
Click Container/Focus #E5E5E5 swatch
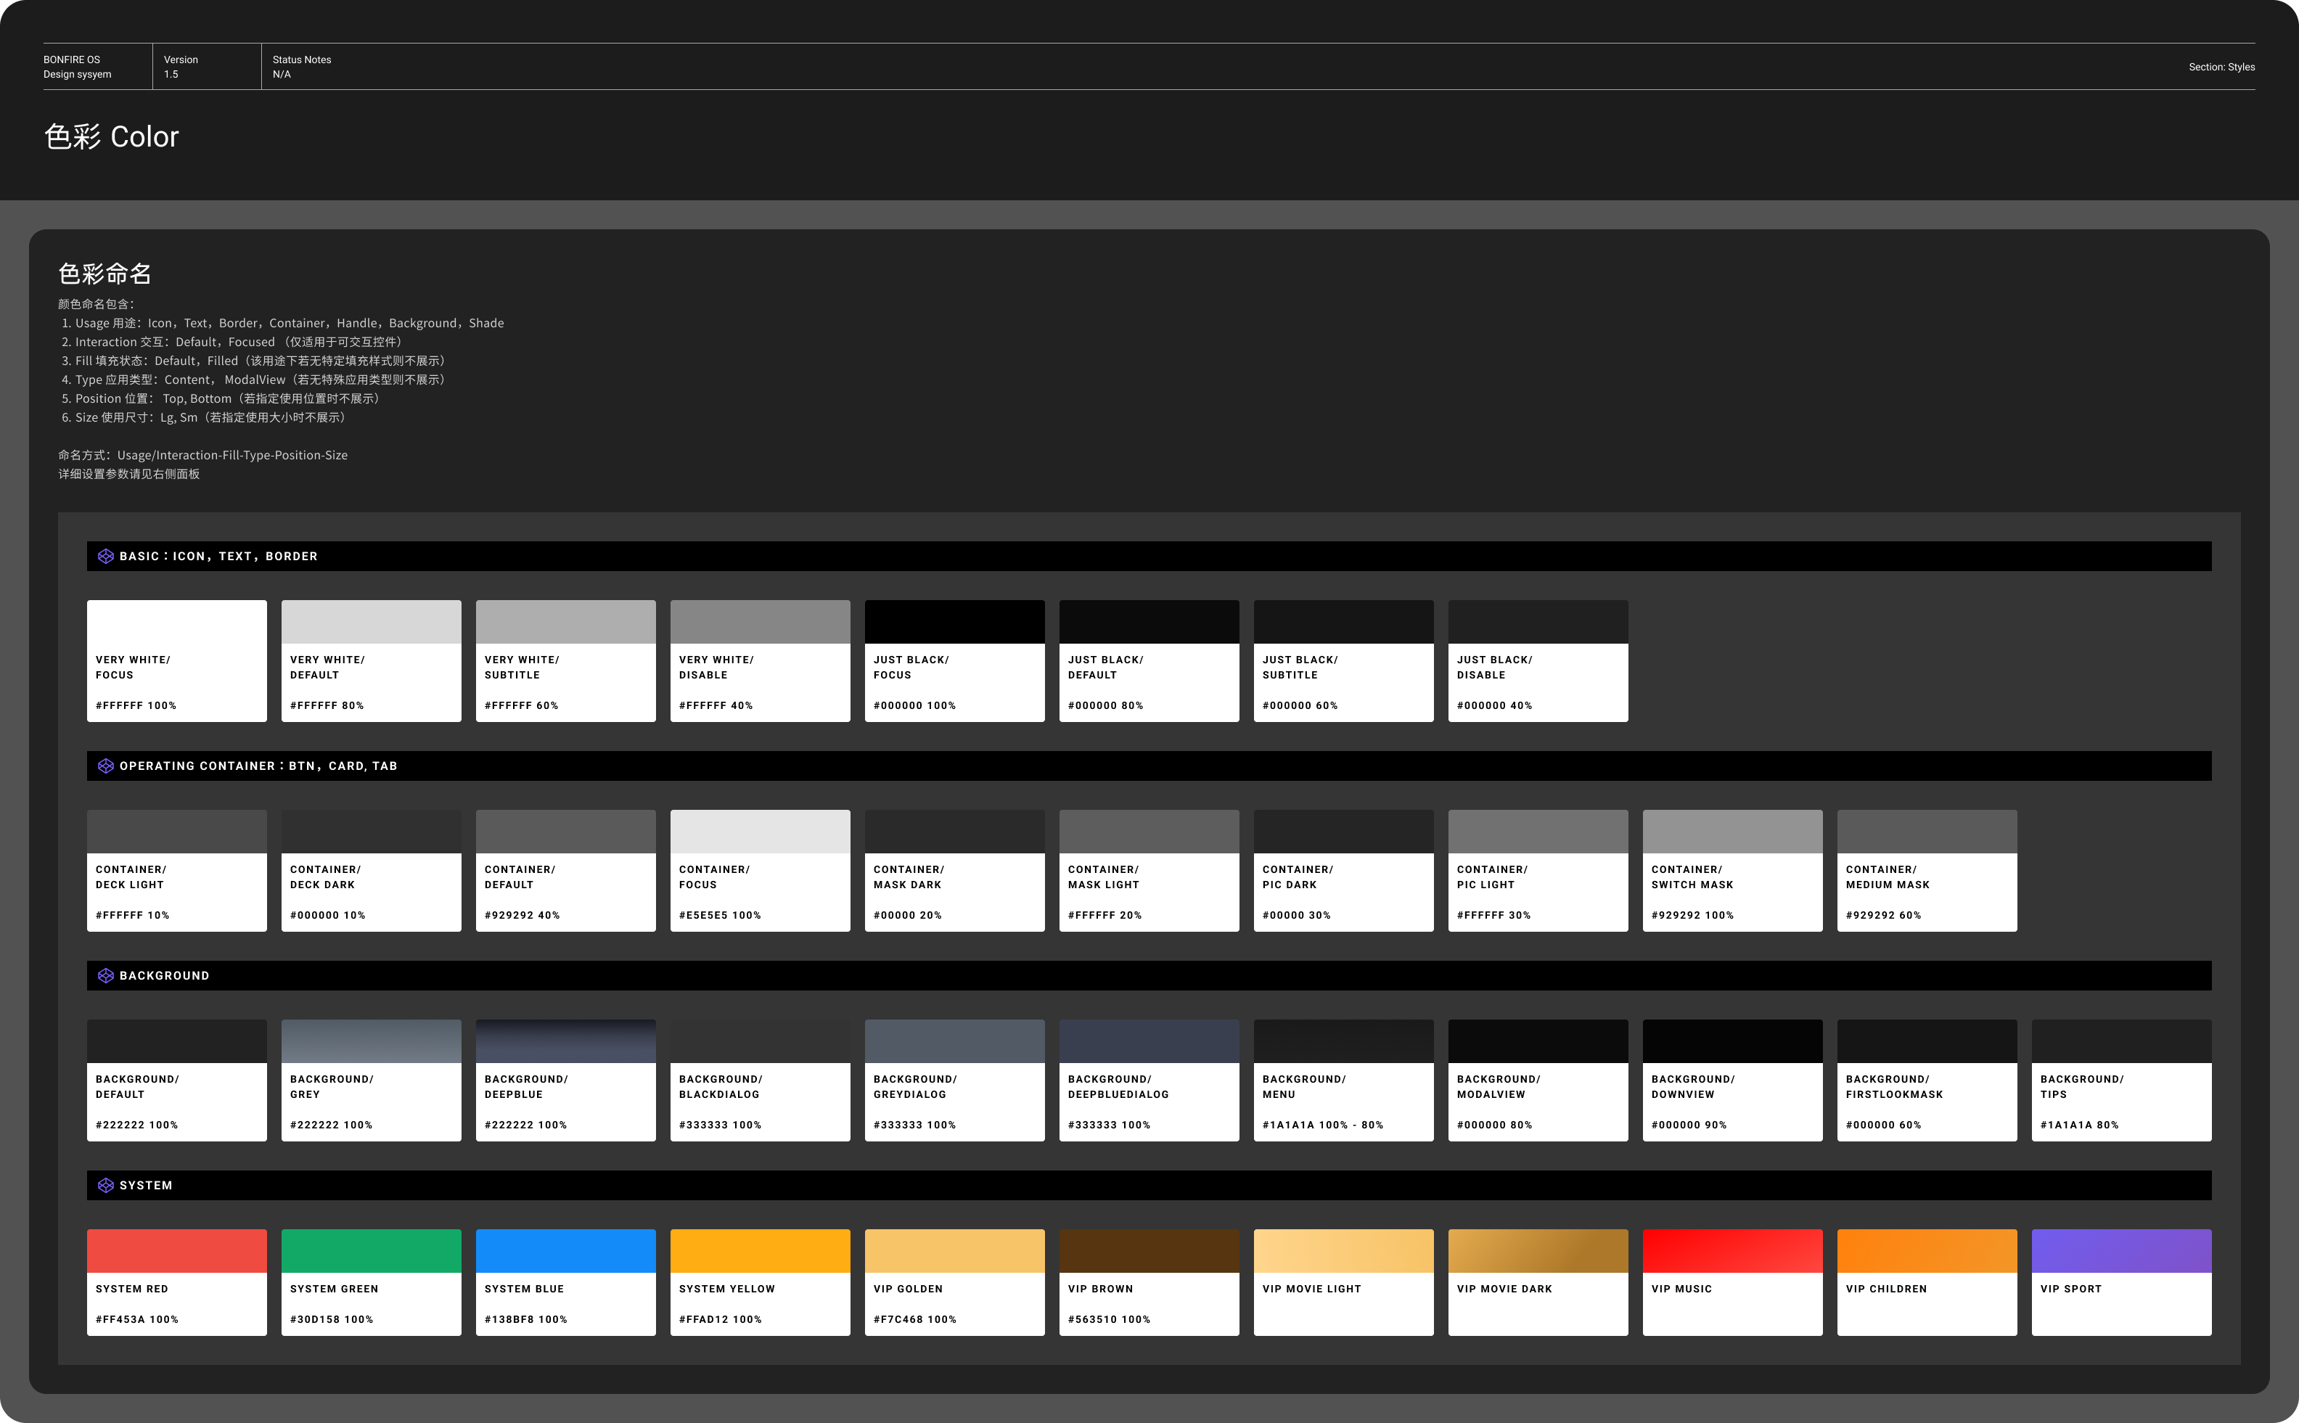point(759,832)
